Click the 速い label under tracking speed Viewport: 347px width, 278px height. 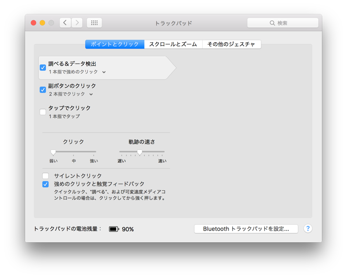162,161
